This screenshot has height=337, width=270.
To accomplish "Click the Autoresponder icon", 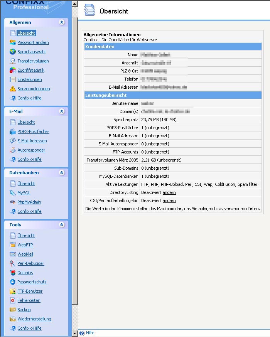I will click(13, 150).
